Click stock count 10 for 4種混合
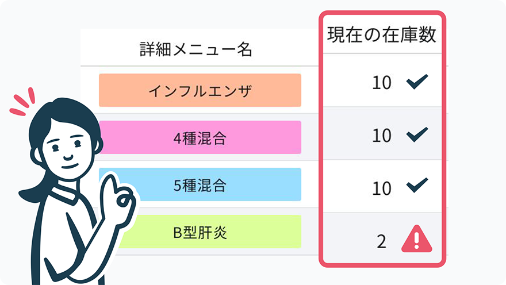The image size is (506, 285). click(382, 136)
